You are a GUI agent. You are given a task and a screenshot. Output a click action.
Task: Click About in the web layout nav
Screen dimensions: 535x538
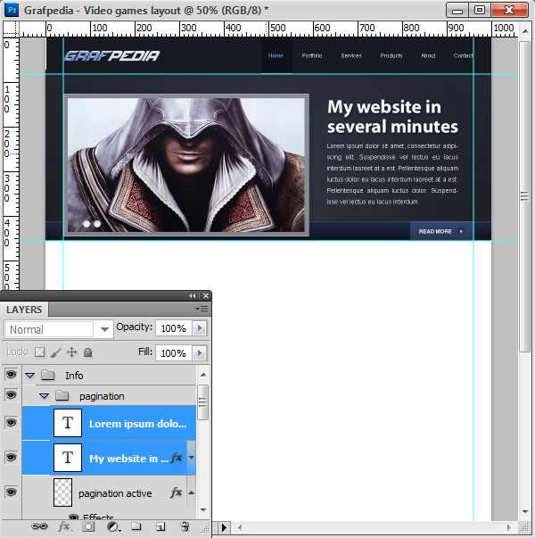(428, 55)
